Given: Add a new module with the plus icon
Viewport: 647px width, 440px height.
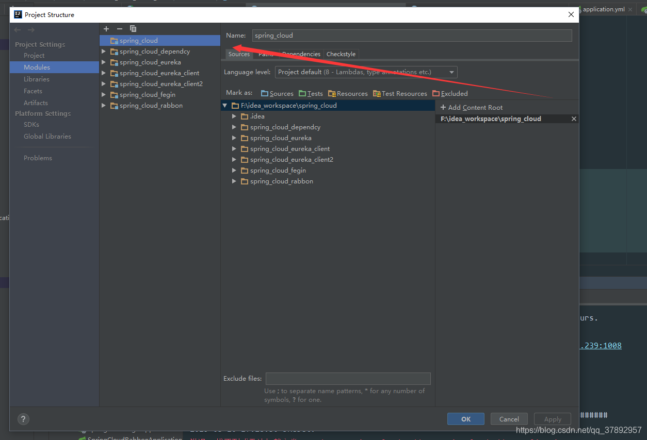Looking at the screenshot, I should tap(106, 29).
